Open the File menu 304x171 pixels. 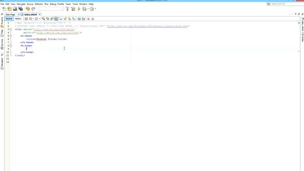2,4
